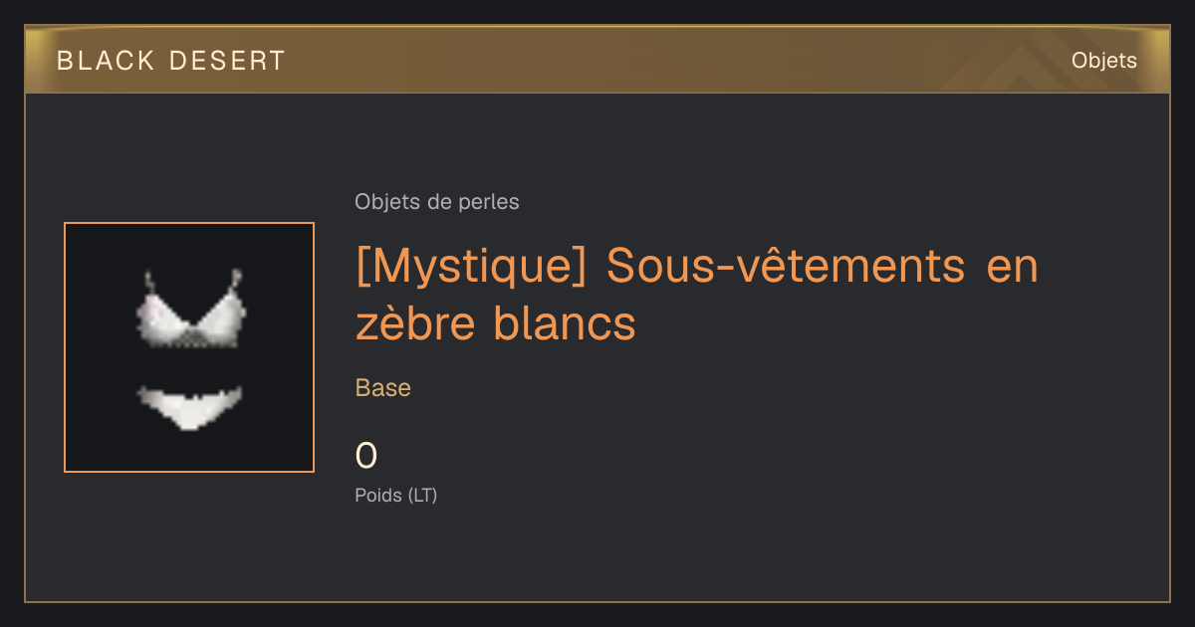
Task: Click the word 'Sous-vêtements' in title
Action: tap(786, 268)
